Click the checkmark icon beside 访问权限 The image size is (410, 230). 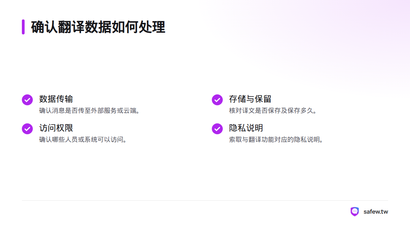pos(27,129)
